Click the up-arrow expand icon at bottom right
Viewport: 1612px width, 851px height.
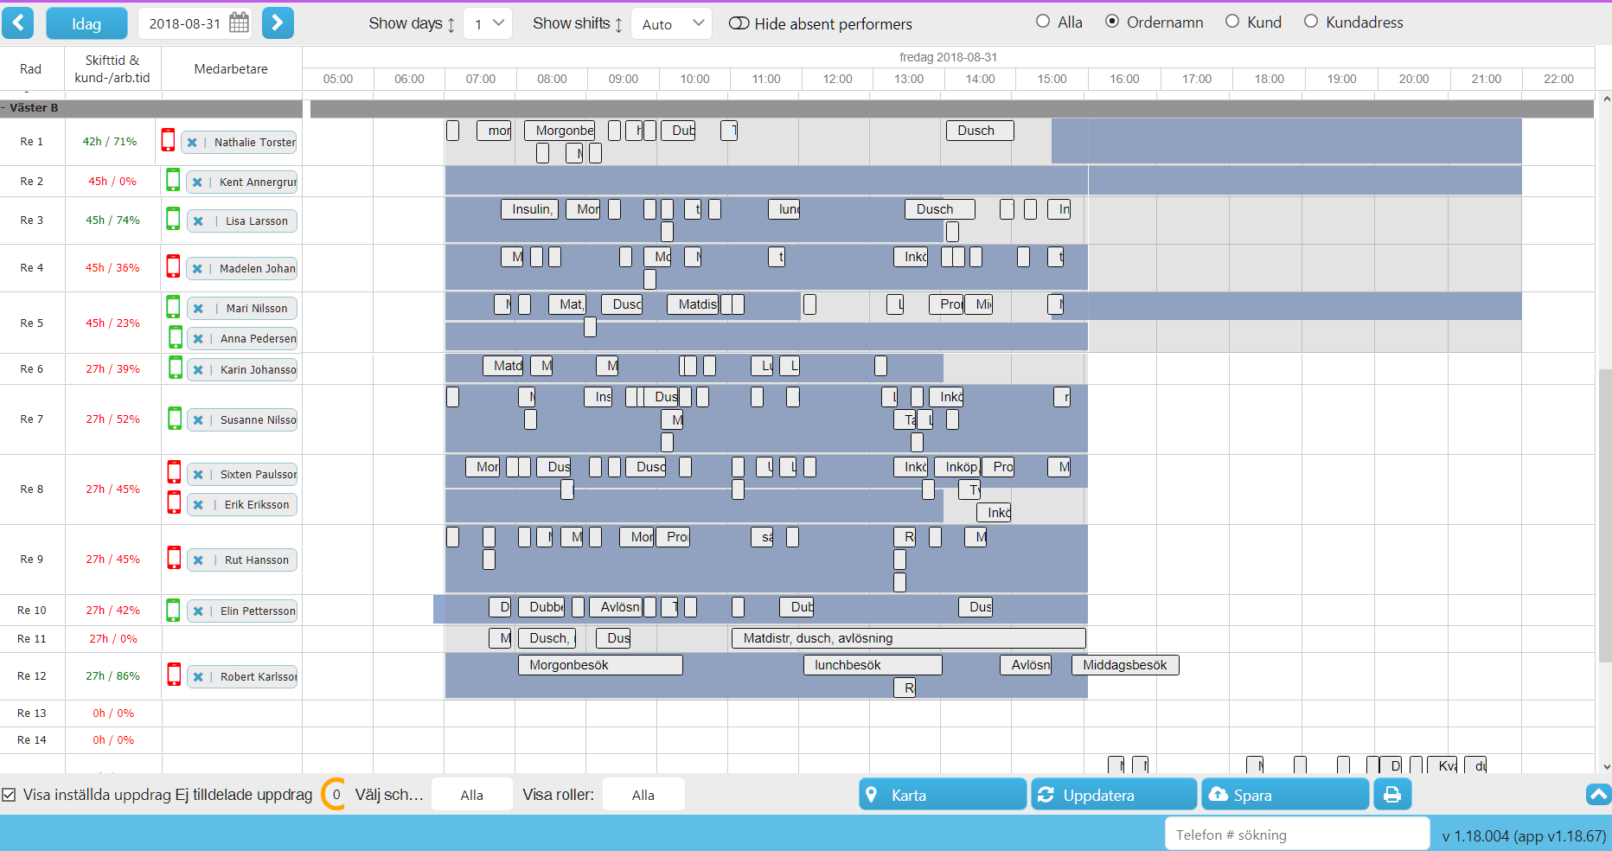coord(1598,794)
